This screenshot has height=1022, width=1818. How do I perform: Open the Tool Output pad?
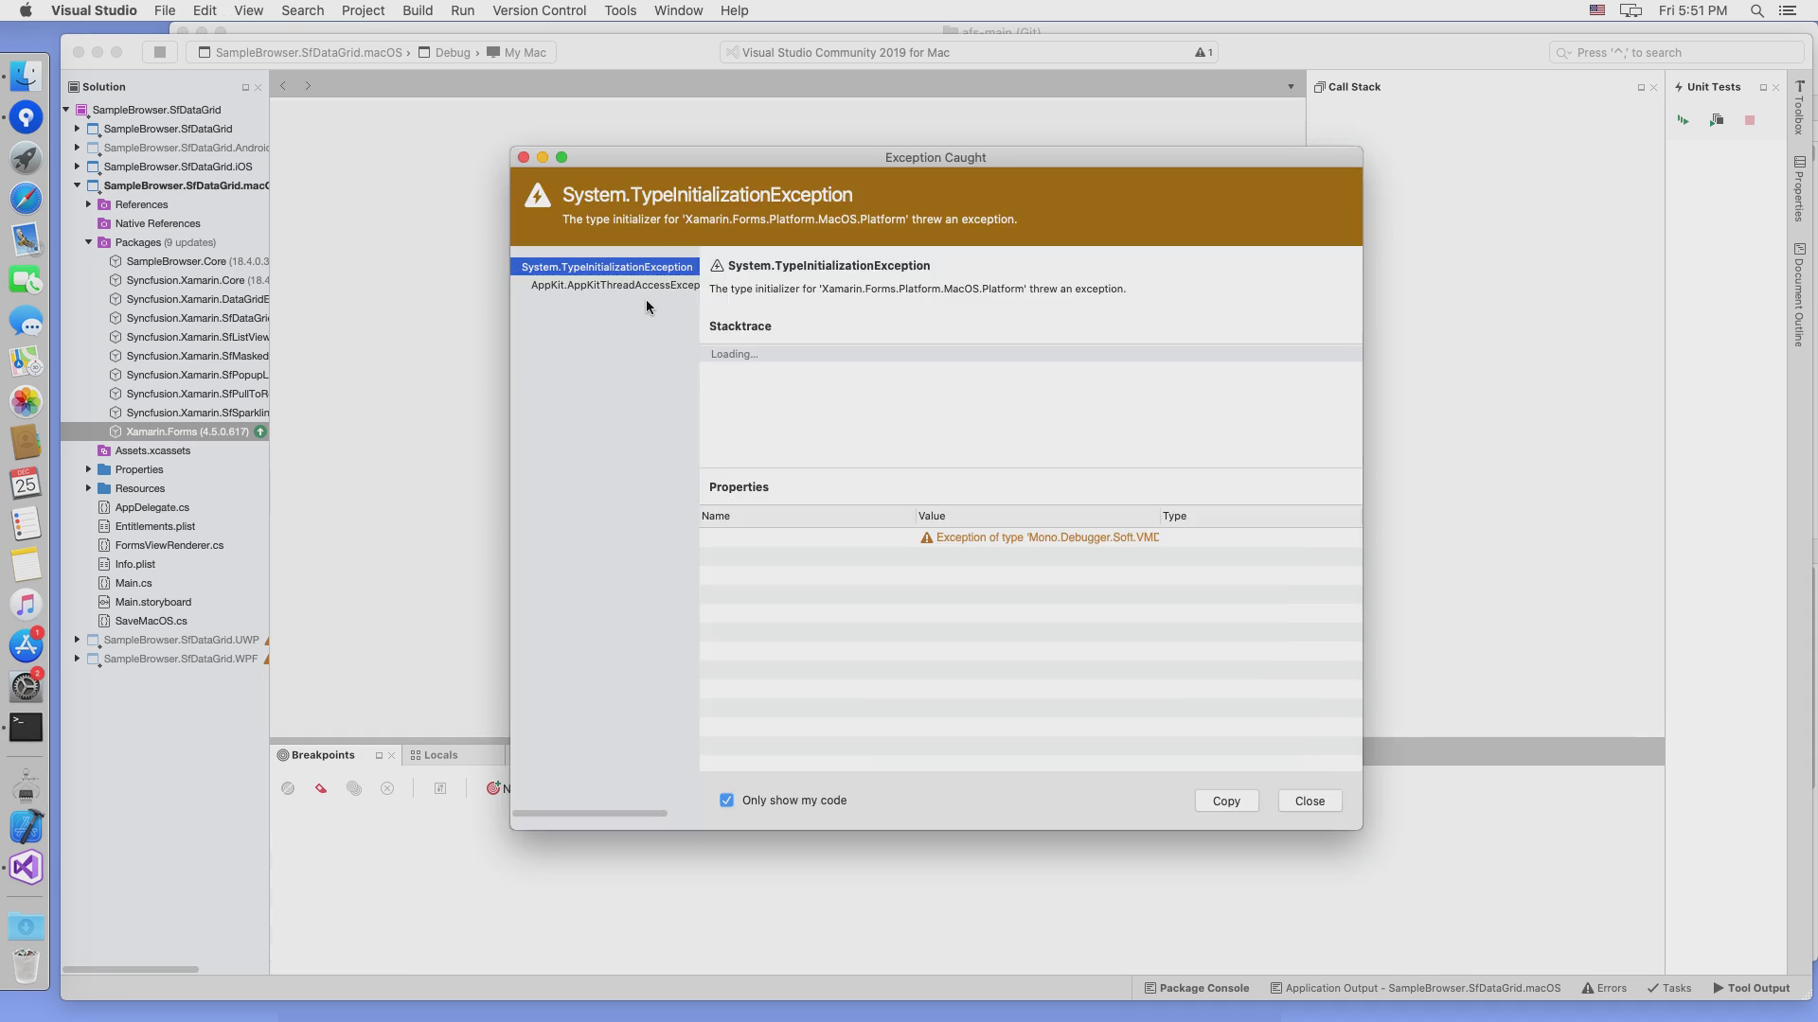coord(1752,988)
